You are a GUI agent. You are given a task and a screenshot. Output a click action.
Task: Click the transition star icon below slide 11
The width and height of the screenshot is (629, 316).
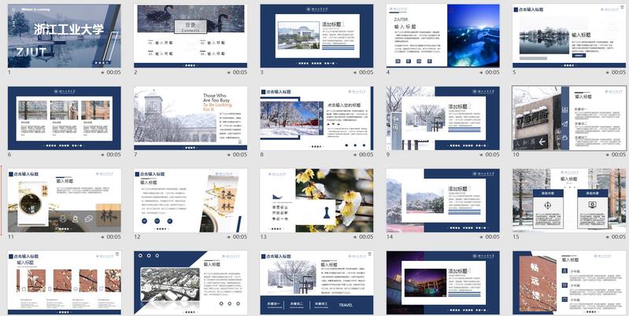pos(102,237)
